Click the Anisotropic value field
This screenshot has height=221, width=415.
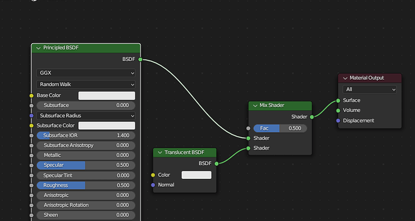86,195
